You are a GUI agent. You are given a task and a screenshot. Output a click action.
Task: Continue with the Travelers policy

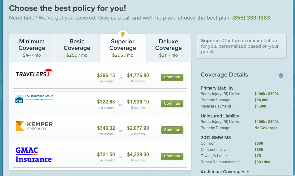172,77
